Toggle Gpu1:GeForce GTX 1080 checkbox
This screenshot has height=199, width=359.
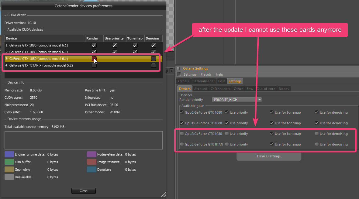point(182,123)
